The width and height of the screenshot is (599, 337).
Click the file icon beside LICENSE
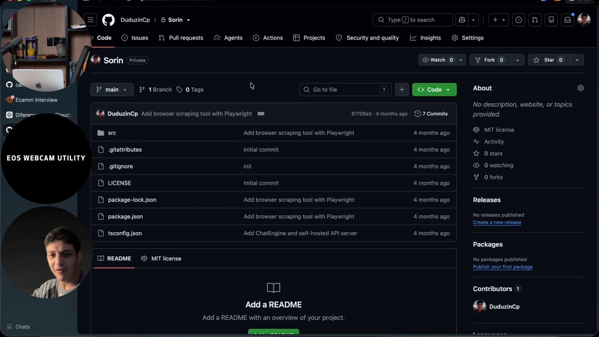tap(101, 183)
